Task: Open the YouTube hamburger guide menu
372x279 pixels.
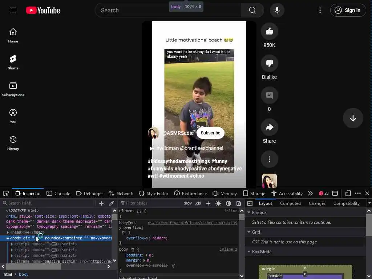Action: (x=13, y=10)
